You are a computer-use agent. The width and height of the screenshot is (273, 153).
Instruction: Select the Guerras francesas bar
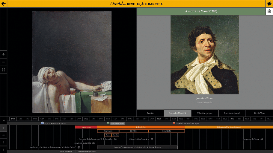[x=137, y=147]
